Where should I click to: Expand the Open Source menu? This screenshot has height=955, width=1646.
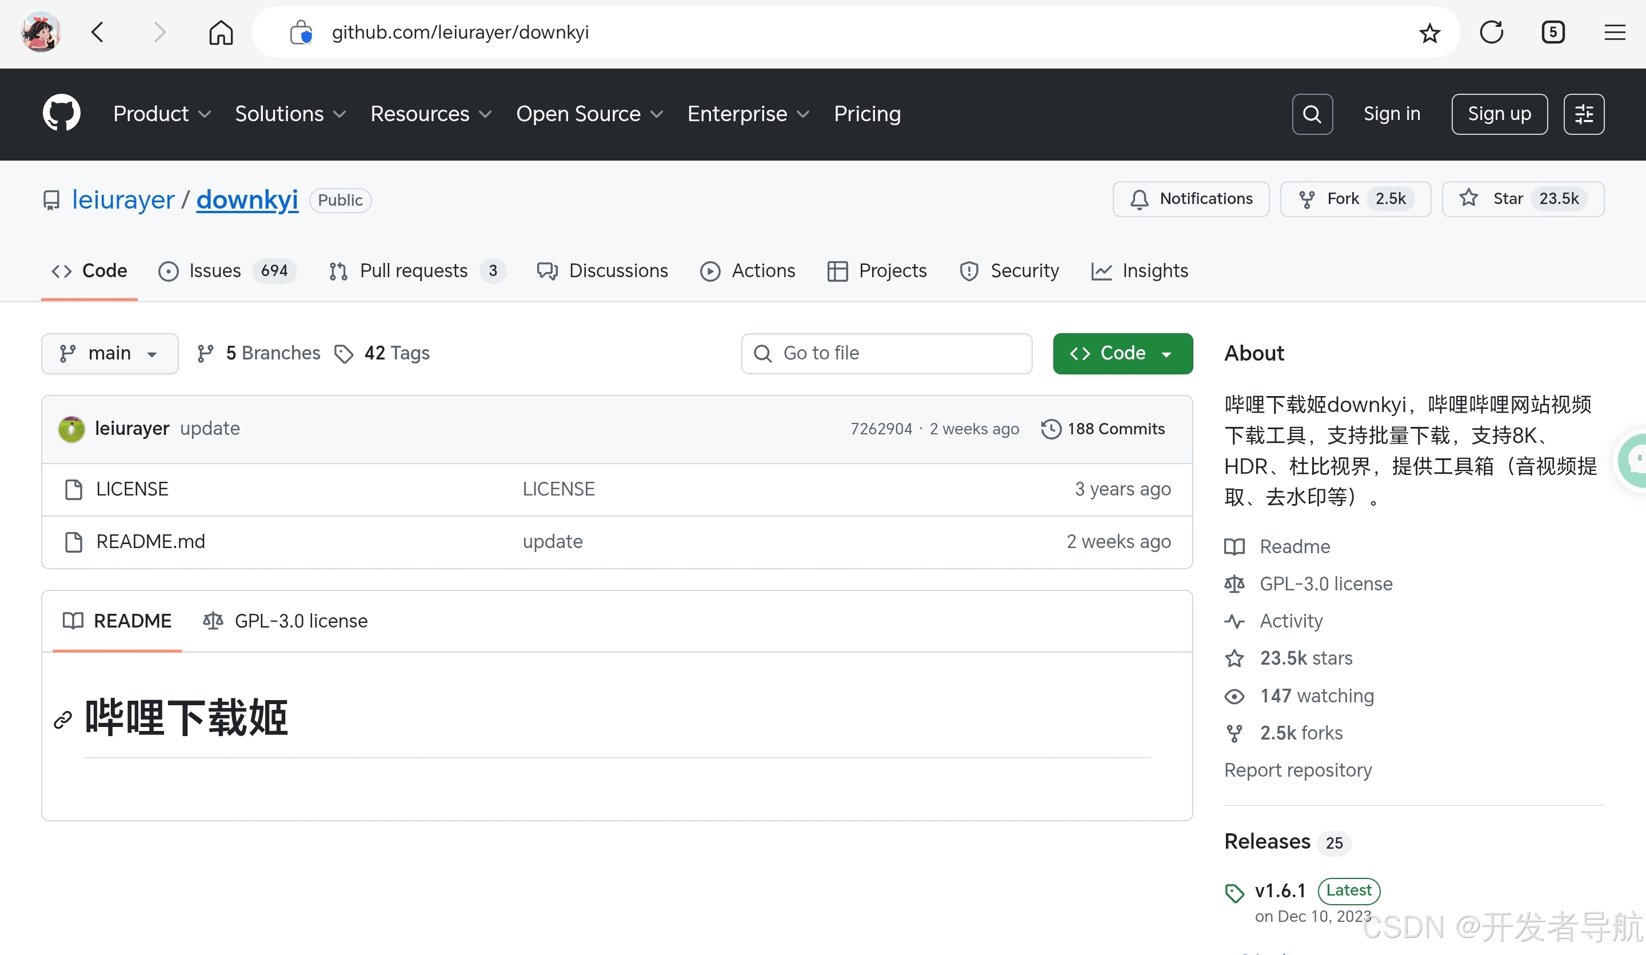(590, 114)
